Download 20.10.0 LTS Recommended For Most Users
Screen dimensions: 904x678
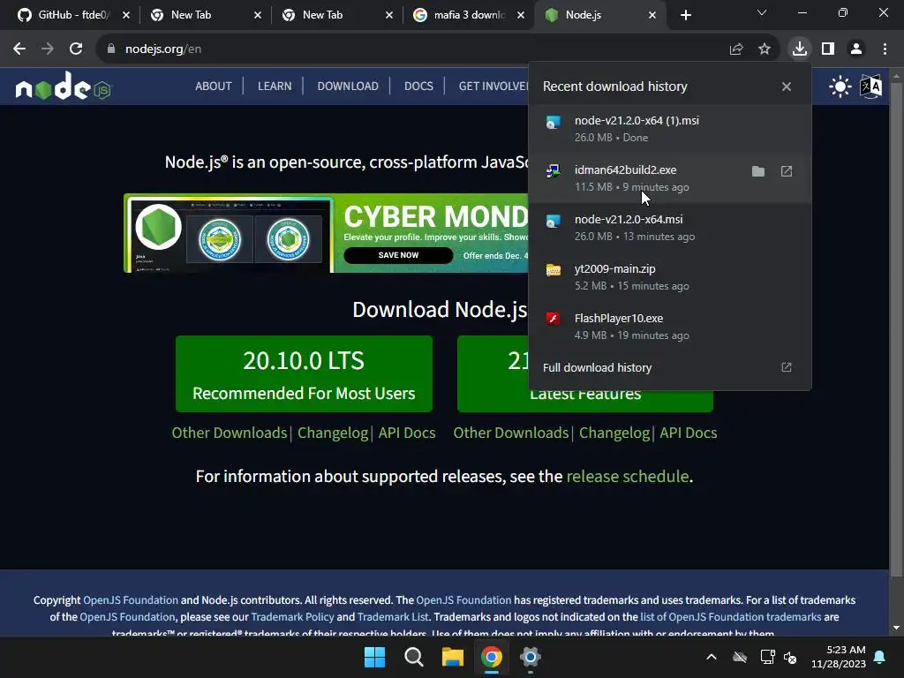[304, 373]
